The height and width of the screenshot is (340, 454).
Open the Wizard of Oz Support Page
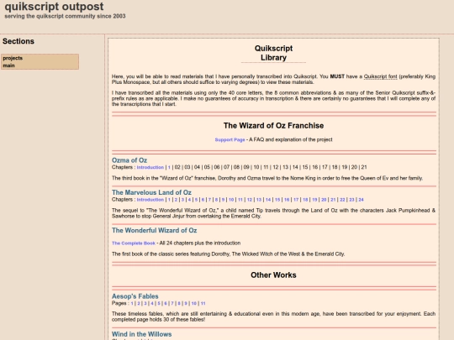230,139
